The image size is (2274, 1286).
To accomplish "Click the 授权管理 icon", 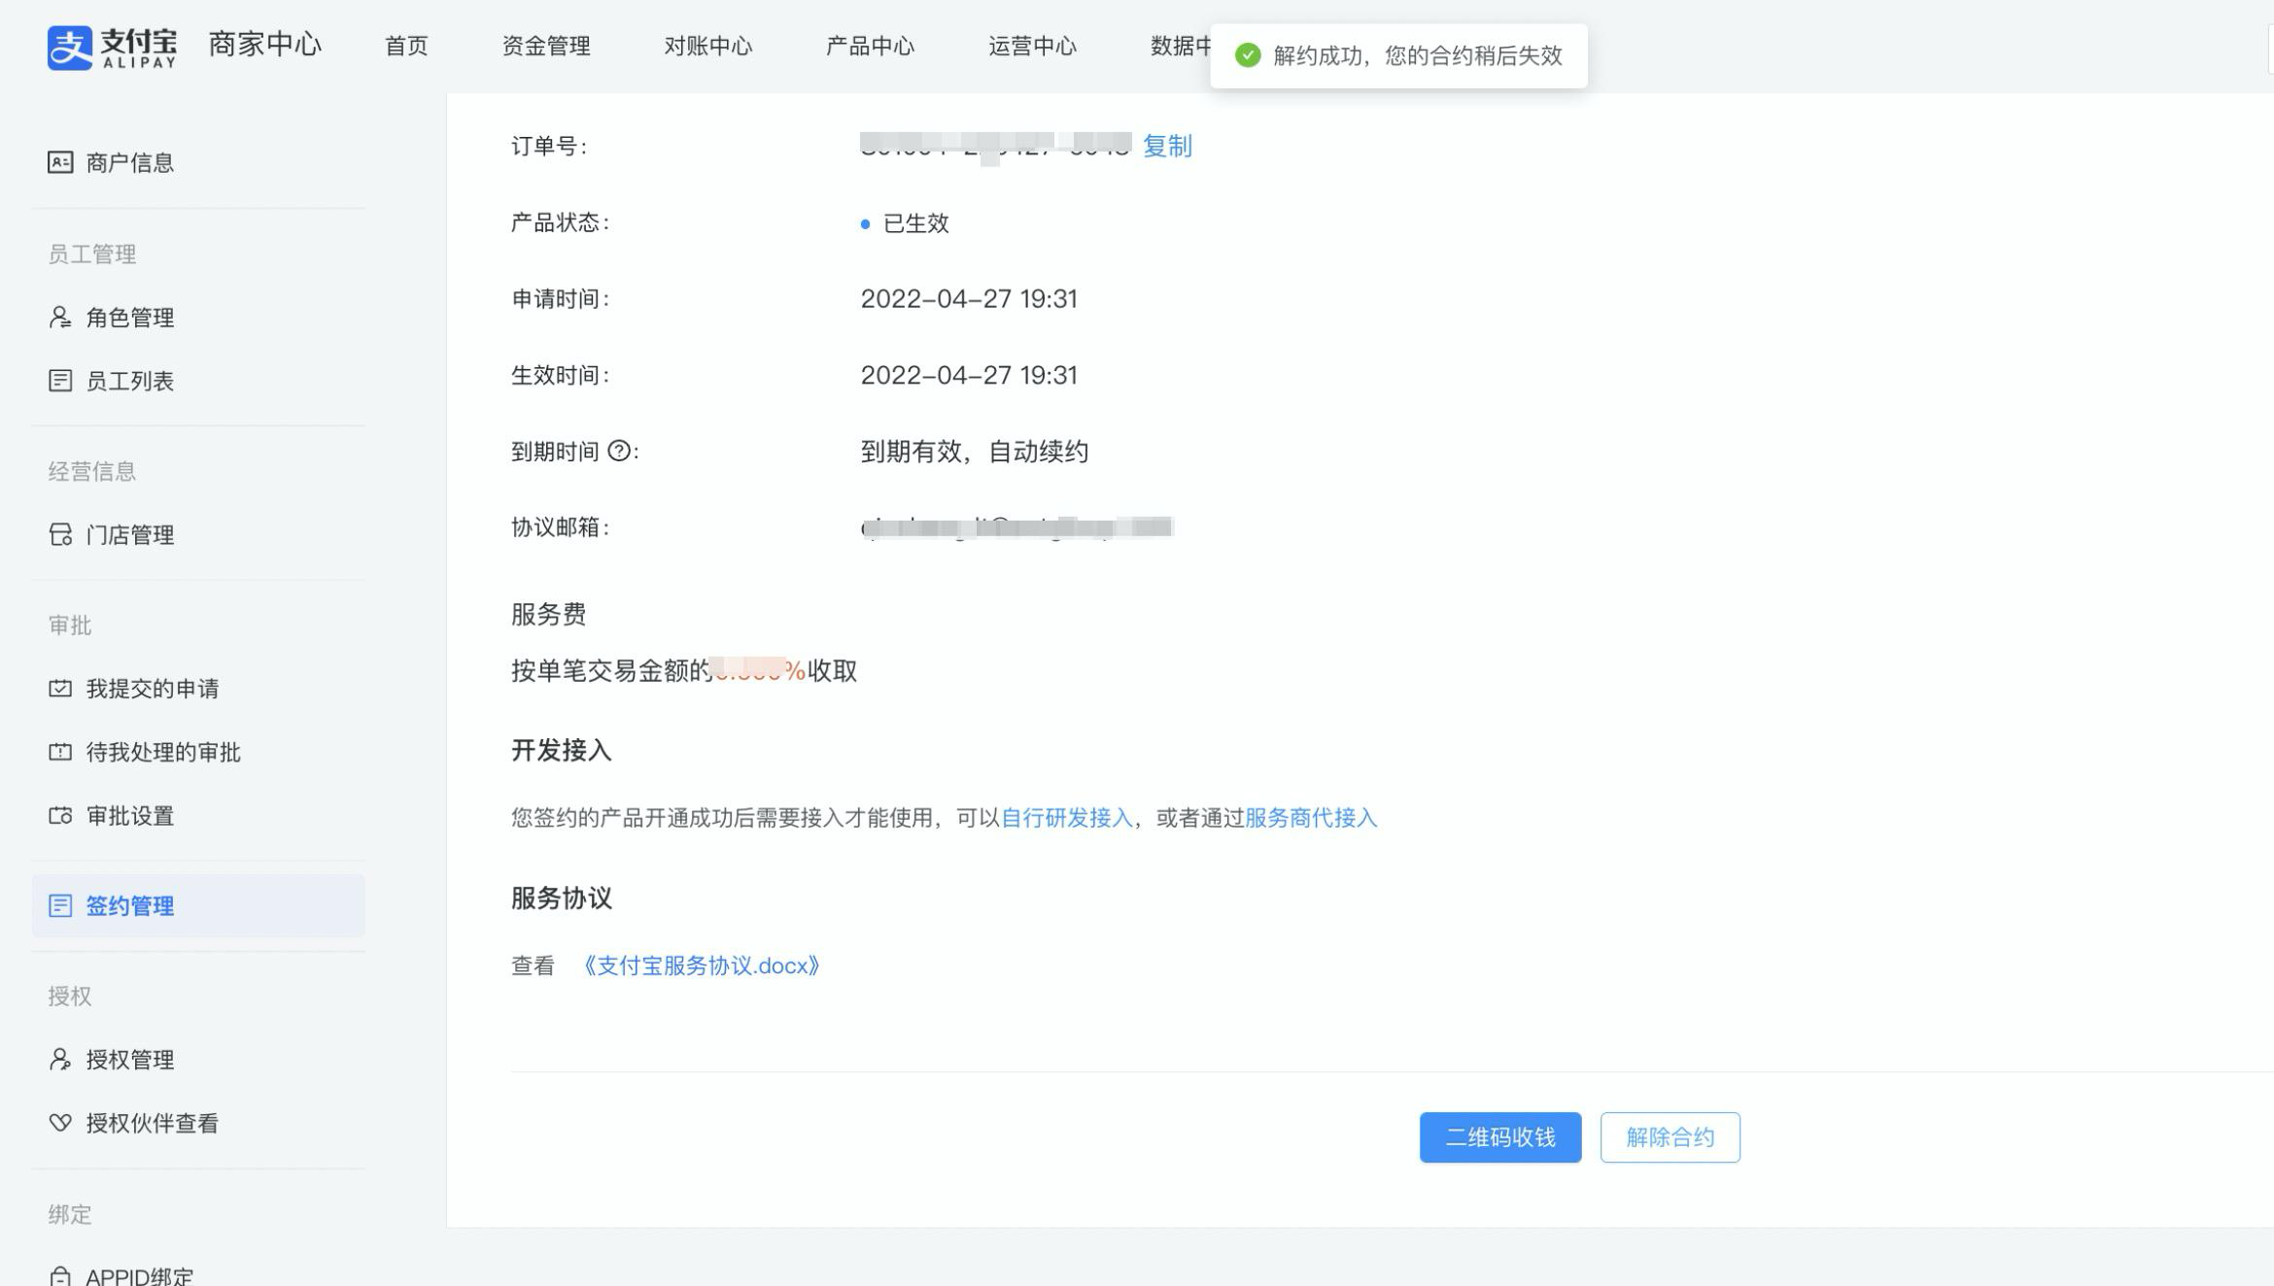I will [60, 1060].
